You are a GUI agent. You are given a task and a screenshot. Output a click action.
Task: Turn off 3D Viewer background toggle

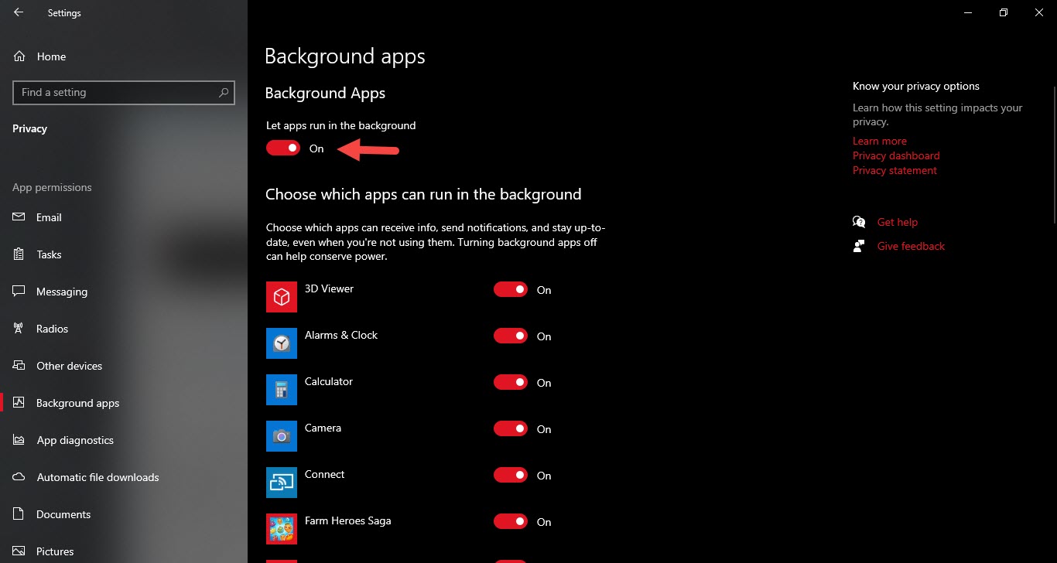(511, 289)
